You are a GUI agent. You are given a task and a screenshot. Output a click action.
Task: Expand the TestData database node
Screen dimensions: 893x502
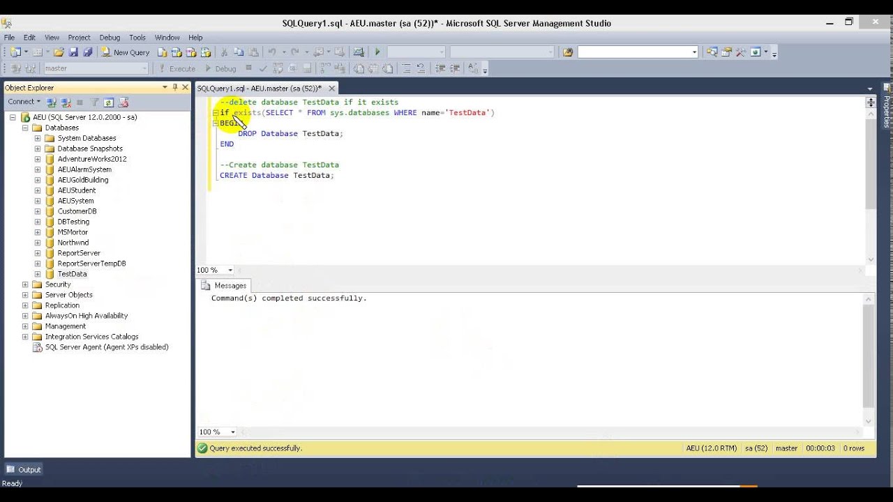coord(38,274)
